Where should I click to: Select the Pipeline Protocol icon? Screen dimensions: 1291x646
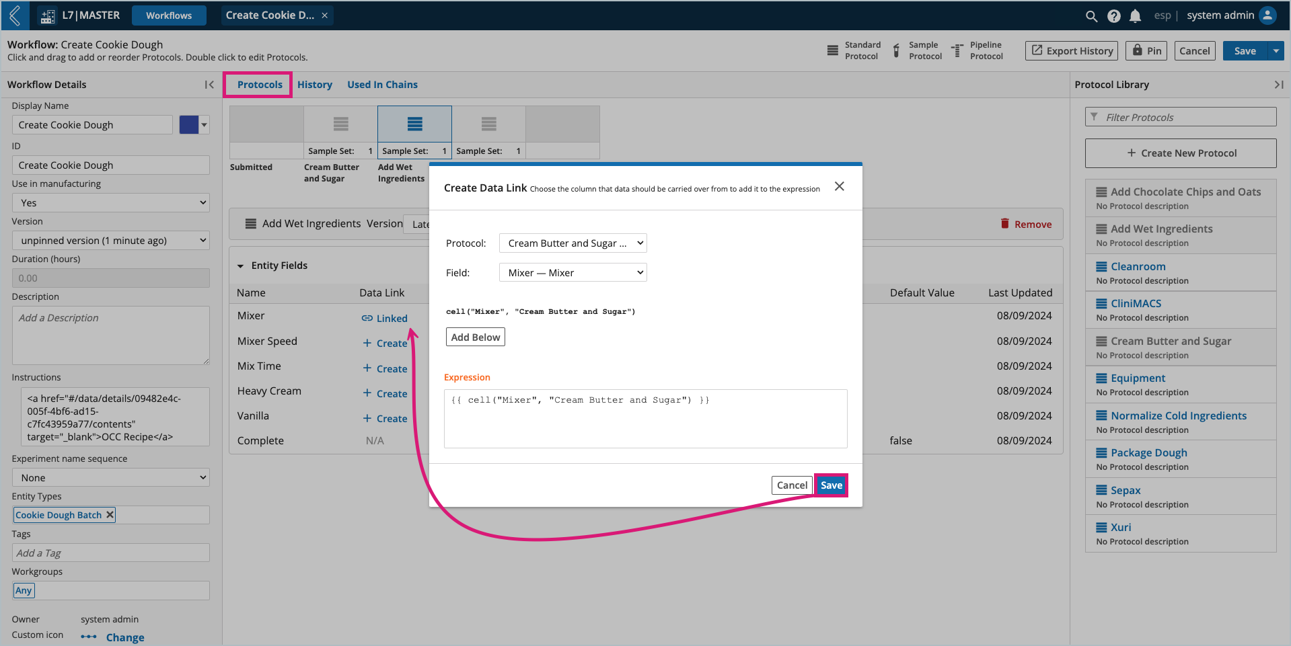pyautogui.click(x=957, y=50)
